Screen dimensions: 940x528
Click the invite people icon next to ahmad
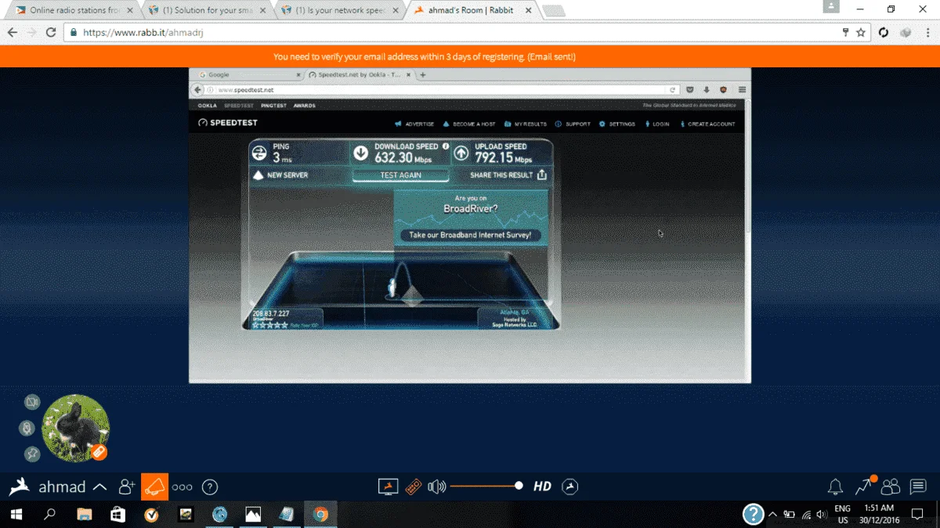pos(127,487)
